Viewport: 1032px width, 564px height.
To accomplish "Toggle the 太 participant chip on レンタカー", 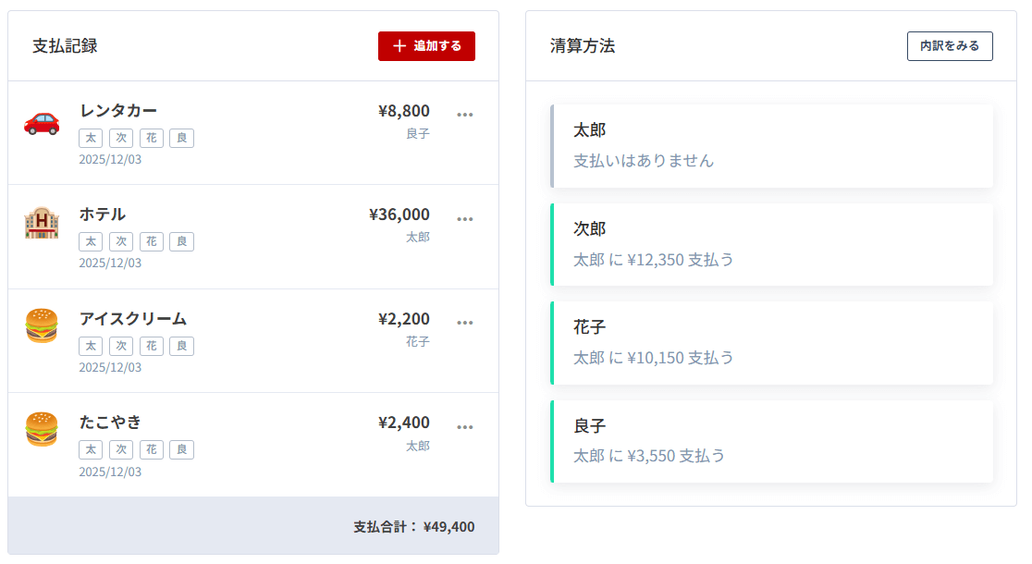I will point(91,137).
